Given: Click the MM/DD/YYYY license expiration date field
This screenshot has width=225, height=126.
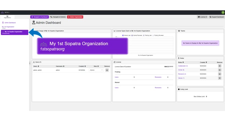Looking at the screenshot, I should click(x=169, y=67).
